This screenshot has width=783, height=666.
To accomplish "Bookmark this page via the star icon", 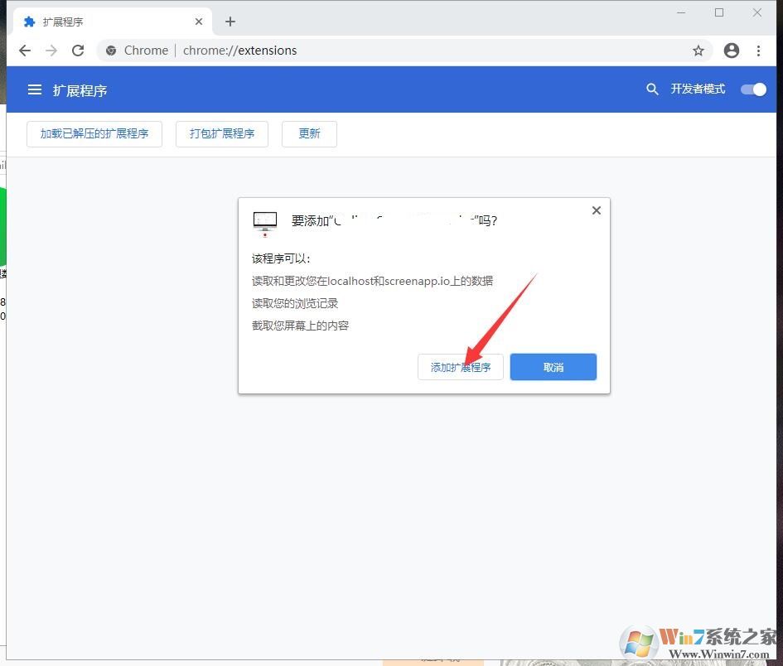I will point(698,51).
